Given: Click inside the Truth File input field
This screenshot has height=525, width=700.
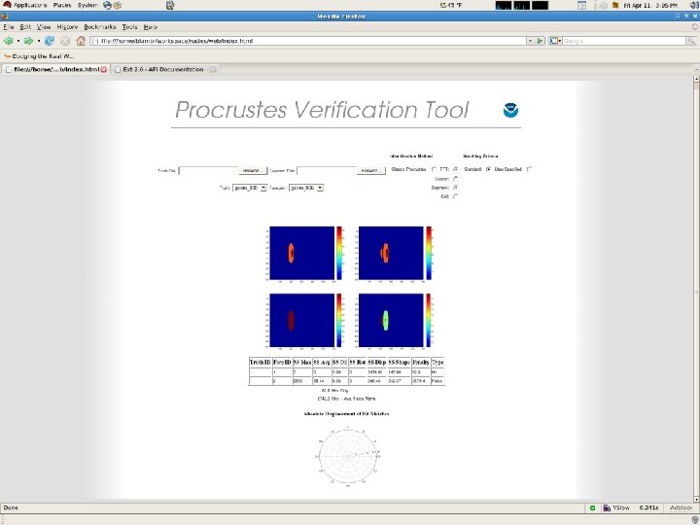Looking at the screenshot, I should [209, 171].
